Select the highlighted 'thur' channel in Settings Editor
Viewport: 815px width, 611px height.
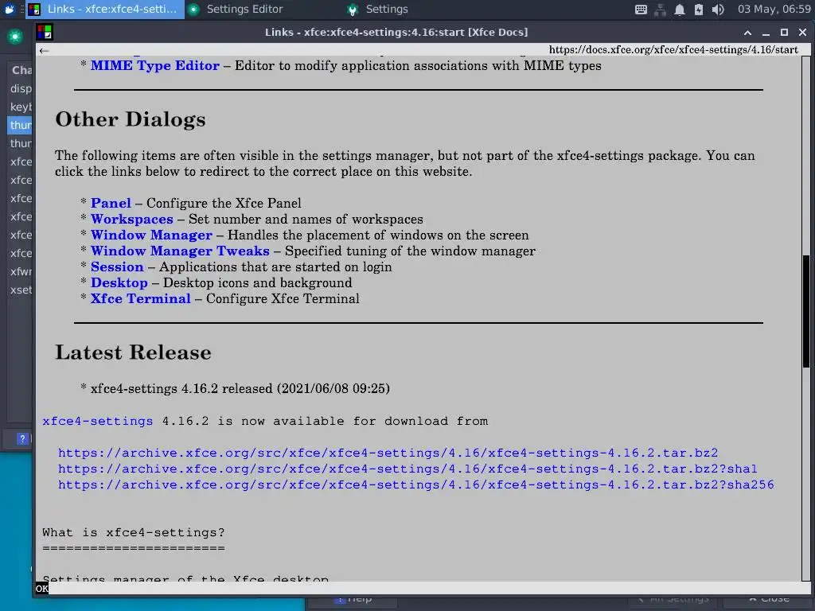[21, 125]
